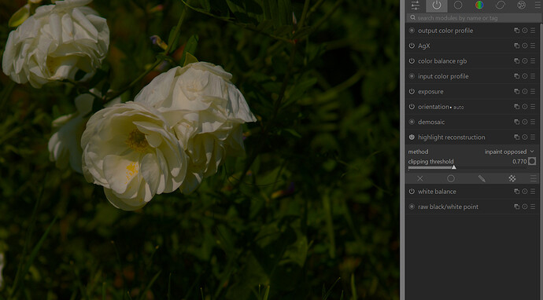543x300 pixels.
Task: Reset color balance rgb parameters
Action: 525,60
